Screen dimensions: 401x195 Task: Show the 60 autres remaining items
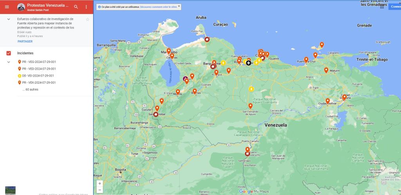pyautogui.click(x=30, y=89)
